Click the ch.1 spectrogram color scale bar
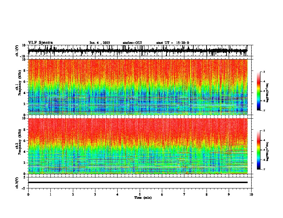This screenshot has height=218, width=283. coord(259,91)
